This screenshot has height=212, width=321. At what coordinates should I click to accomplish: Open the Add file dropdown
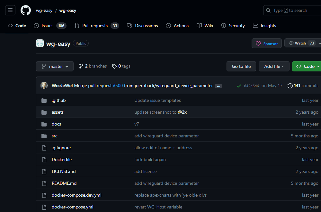pos(274,66)
